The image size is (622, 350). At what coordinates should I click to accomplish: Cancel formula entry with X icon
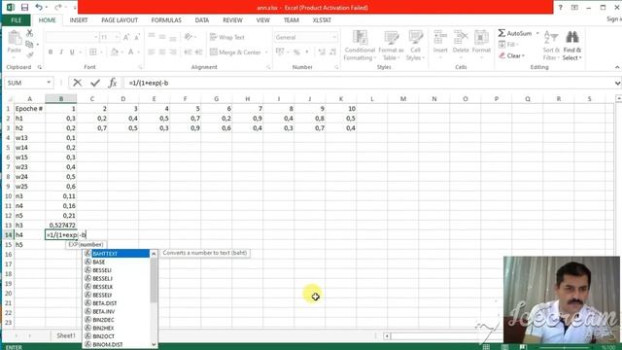78,83
